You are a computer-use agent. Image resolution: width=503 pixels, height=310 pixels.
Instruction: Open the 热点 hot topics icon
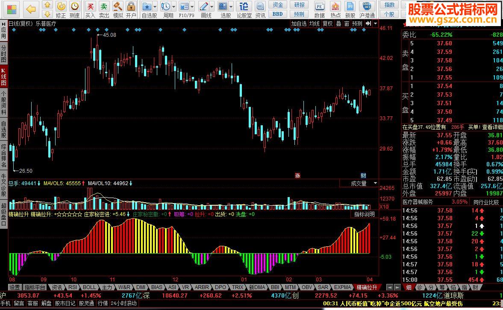[x=335, y=9]
